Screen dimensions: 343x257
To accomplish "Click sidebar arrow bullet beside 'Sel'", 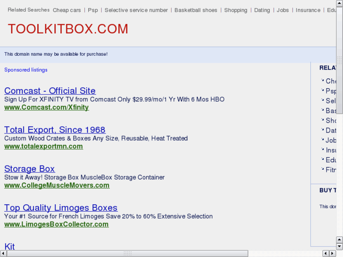I will 322,100.
